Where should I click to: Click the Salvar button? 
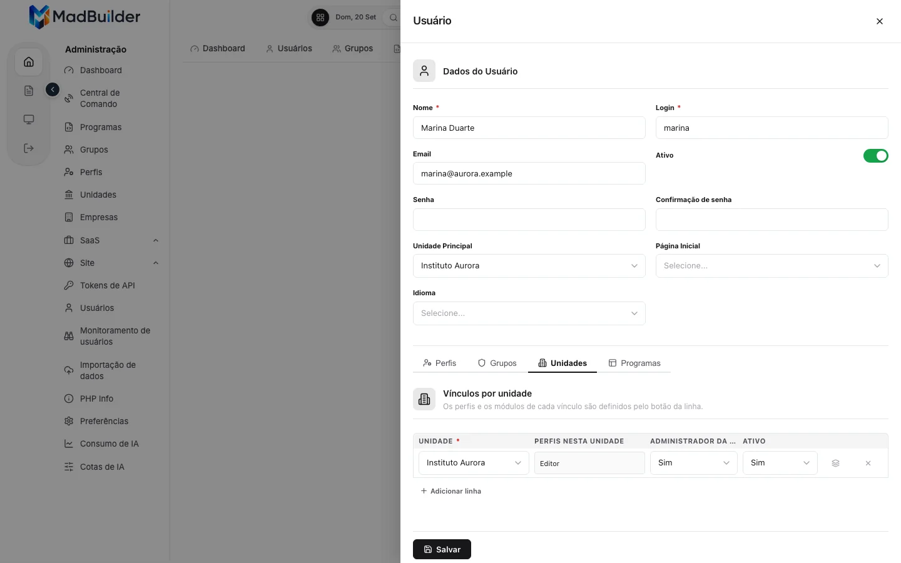(442, 549)
